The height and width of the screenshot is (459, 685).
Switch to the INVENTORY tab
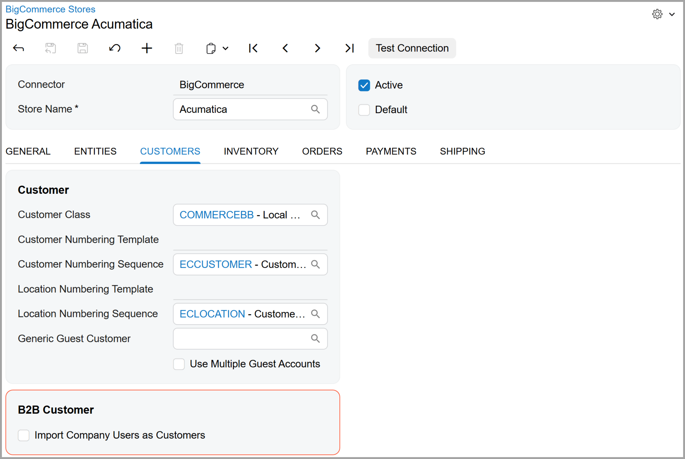point(251,151)
